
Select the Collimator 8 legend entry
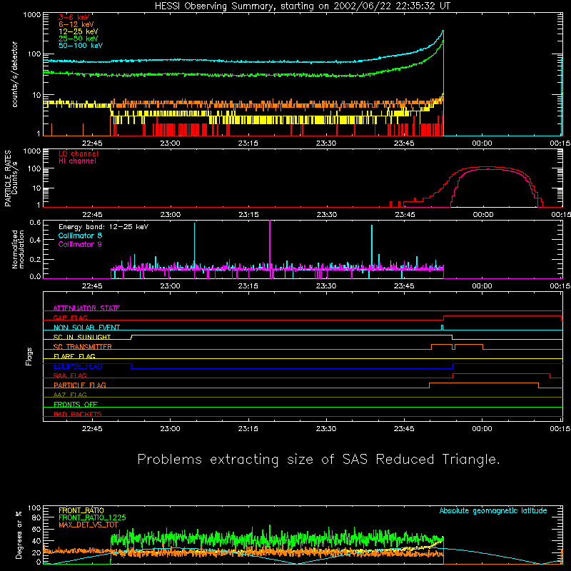click(x=80, y=236)
